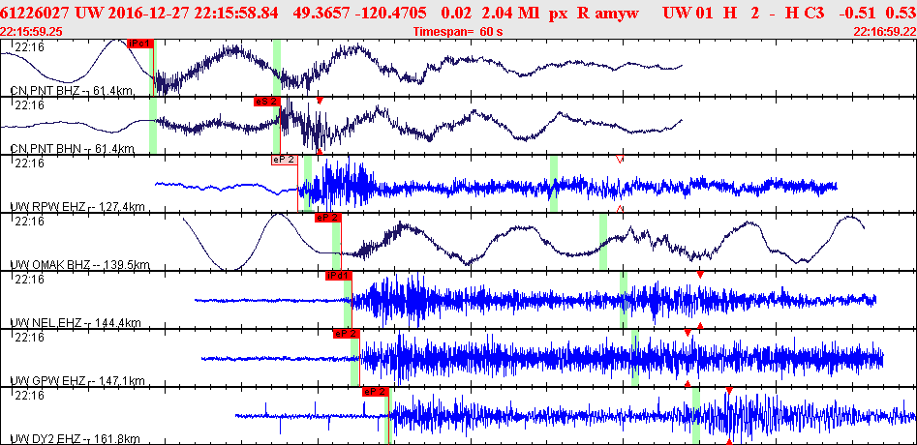917x445 pixels.
Task: Click the top red triangle marker on the PNT BHN trace
Action: [320, 101]
